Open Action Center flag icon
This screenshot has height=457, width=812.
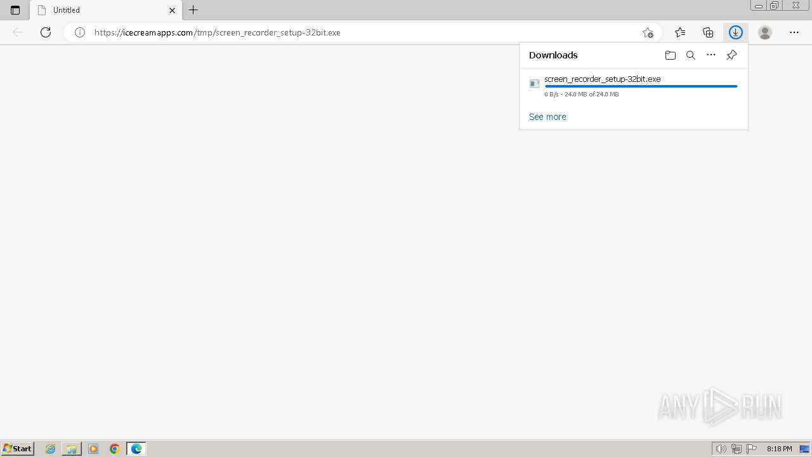tap(752, 449)
